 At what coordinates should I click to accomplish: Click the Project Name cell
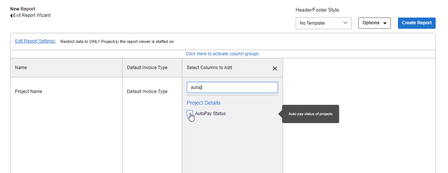[x=28, y=92]
